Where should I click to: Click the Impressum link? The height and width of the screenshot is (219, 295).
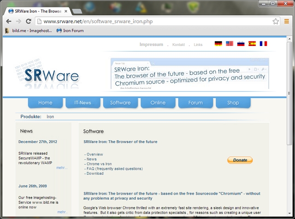[151, 45]
